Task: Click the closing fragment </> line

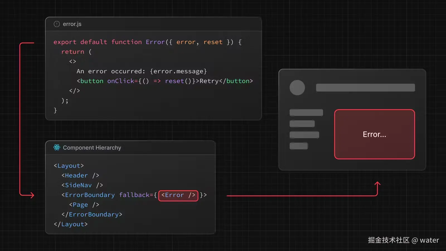Action: pos(74,91)
